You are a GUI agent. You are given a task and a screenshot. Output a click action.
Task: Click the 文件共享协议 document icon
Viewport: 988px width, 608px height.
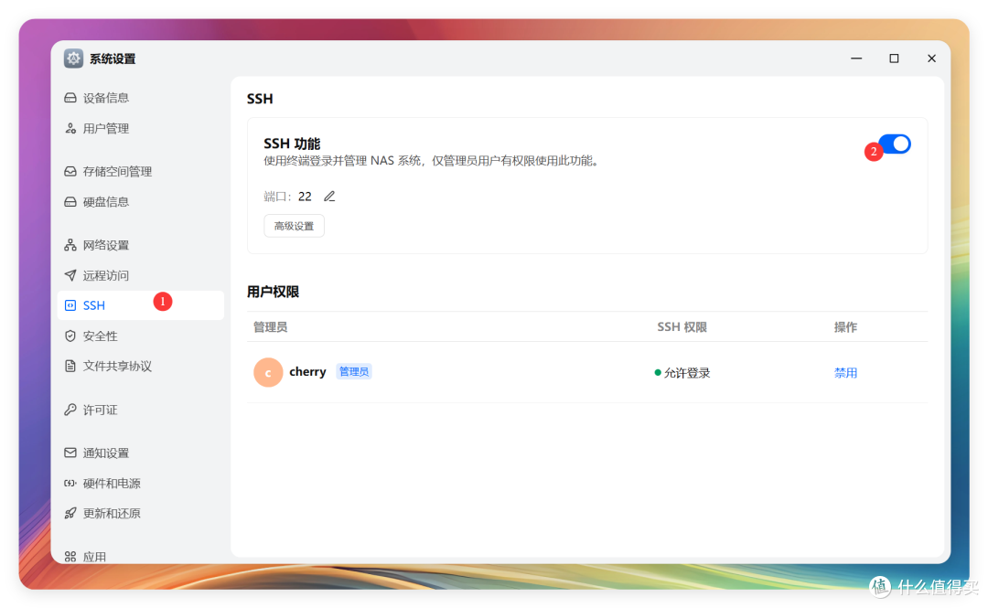point(70,366)
